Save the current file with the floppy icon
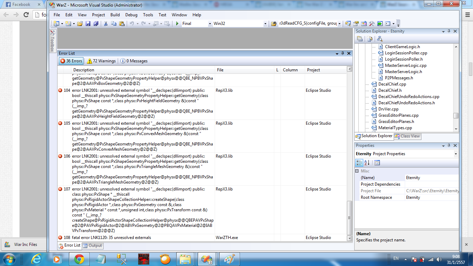Viewport: 473px width, 266px height. 88,24
